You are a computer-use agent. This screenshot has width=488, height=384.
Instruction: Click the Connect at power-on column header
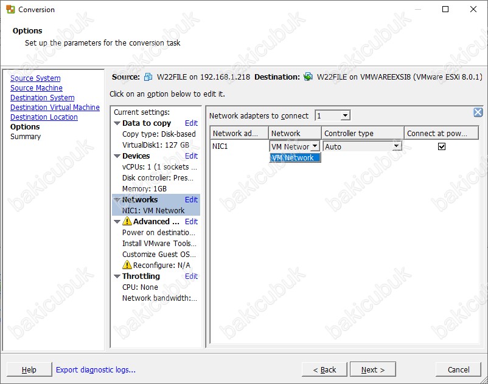441,133
